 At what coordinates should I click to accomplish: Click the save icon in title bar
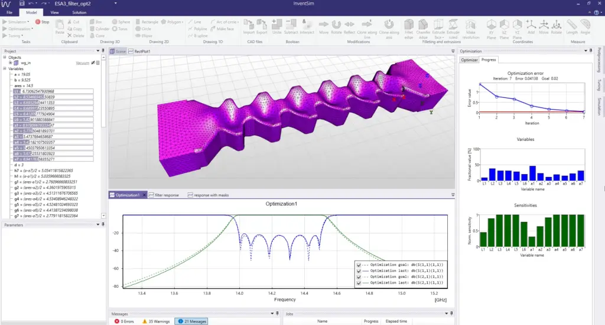point(22,4)
